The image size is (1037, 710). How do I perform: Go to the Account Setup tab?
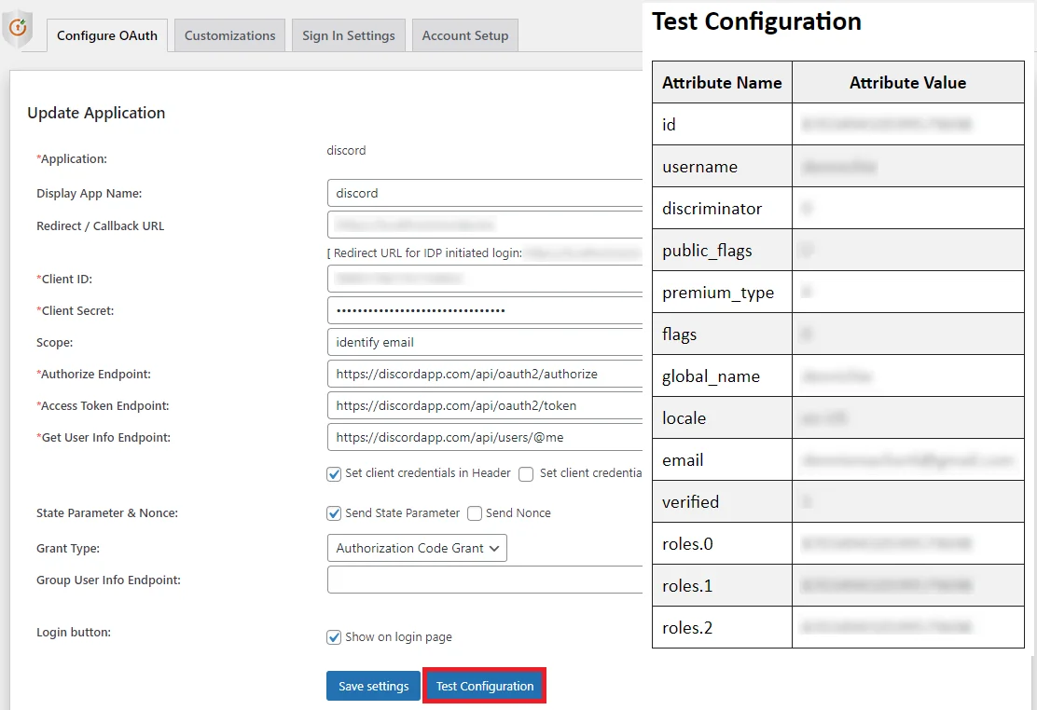pos(465,35)
